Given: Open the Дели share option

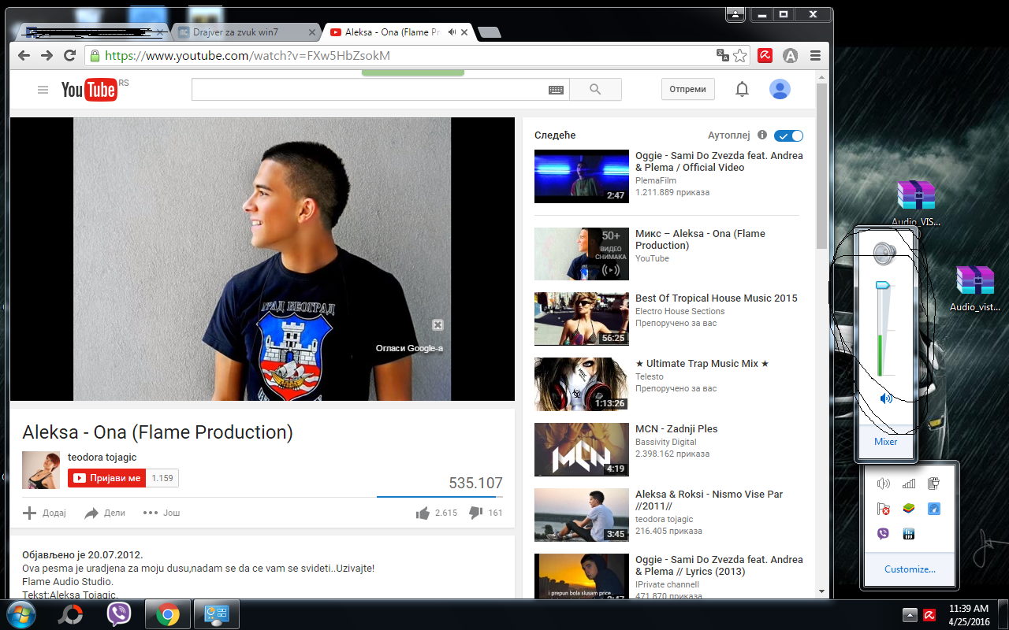Looking at the screenshot, I should [105, 513].
